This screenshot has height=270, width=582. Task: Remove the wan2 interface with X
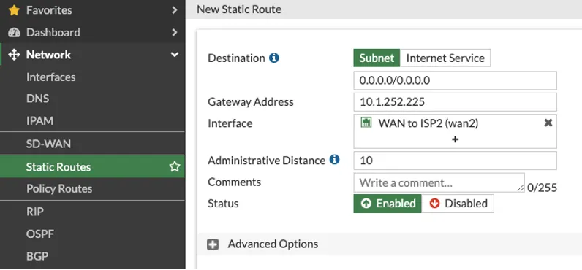click(548, 123)
